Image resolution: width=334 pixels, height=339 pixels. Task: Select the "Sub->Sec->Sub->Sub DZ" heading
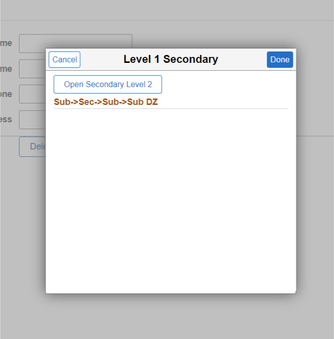pos(106,102)
